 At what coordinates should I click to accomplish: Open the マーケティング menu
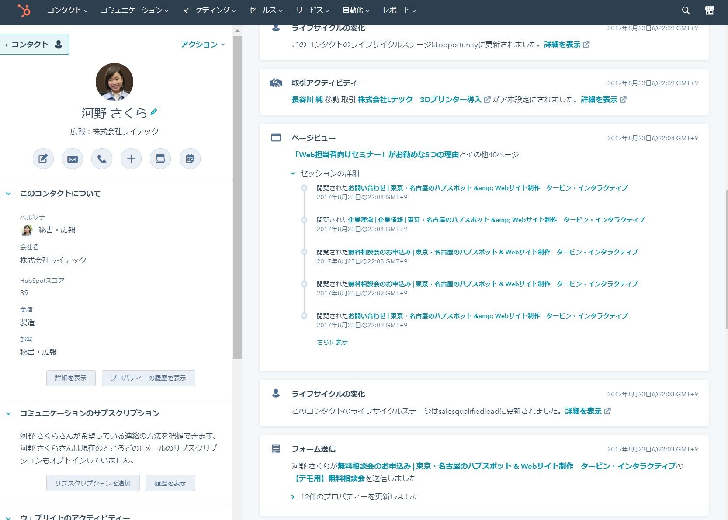(x=209, y=10)
